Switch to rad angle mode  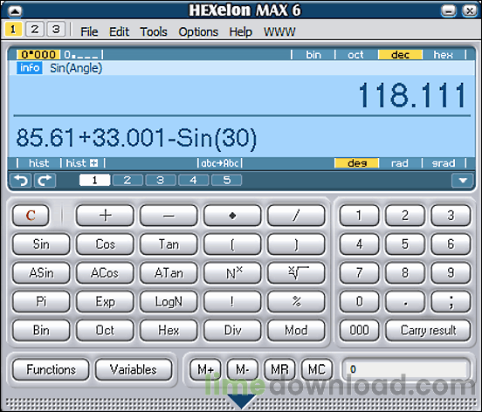click(399, 163)
